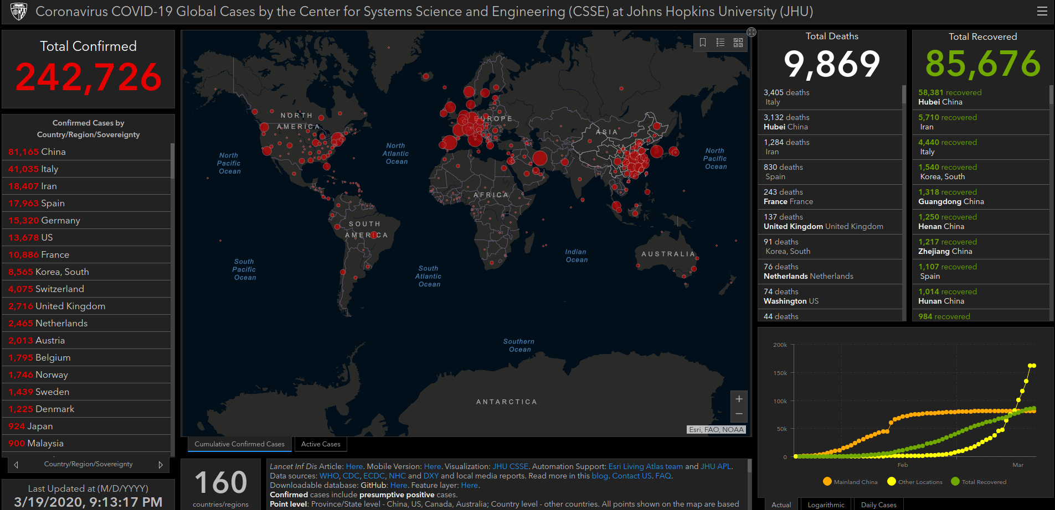The width and height of the screenshot is (1055, 510).
Task: Zoom in on the world map
Action: 739,399
